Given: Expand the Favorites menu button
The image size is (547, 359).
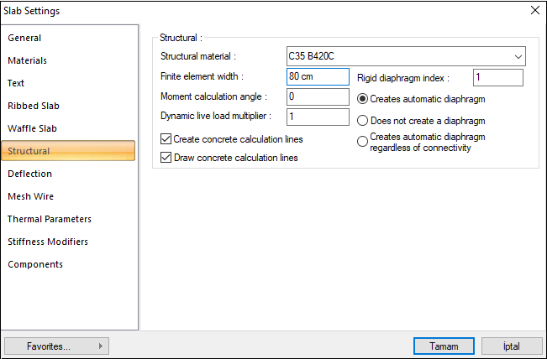Looking at the screenshot, I should (57, 346).
